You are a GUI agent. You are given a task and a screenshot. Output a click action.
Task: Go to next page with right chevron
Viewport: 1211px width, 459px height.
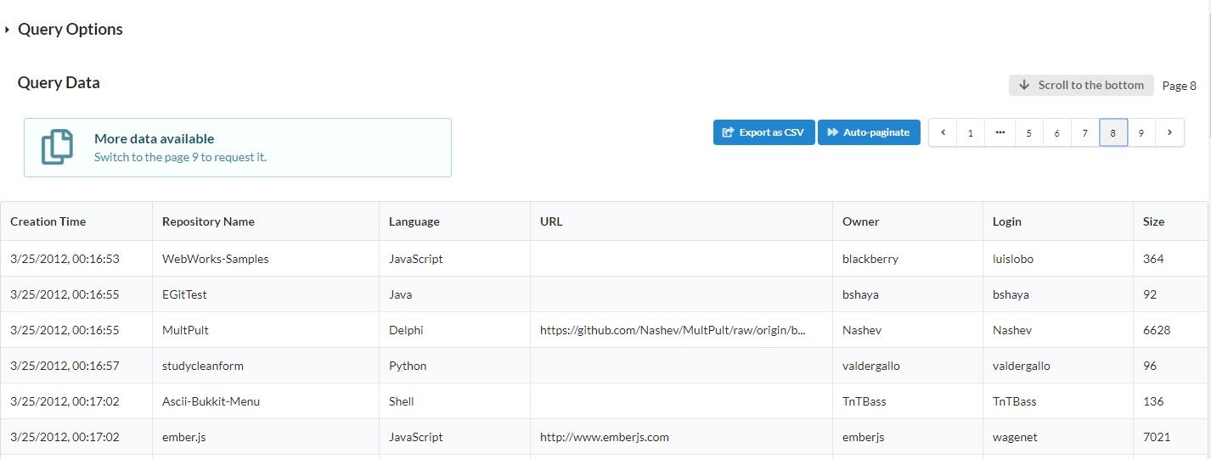click(x=1169, y=132)
